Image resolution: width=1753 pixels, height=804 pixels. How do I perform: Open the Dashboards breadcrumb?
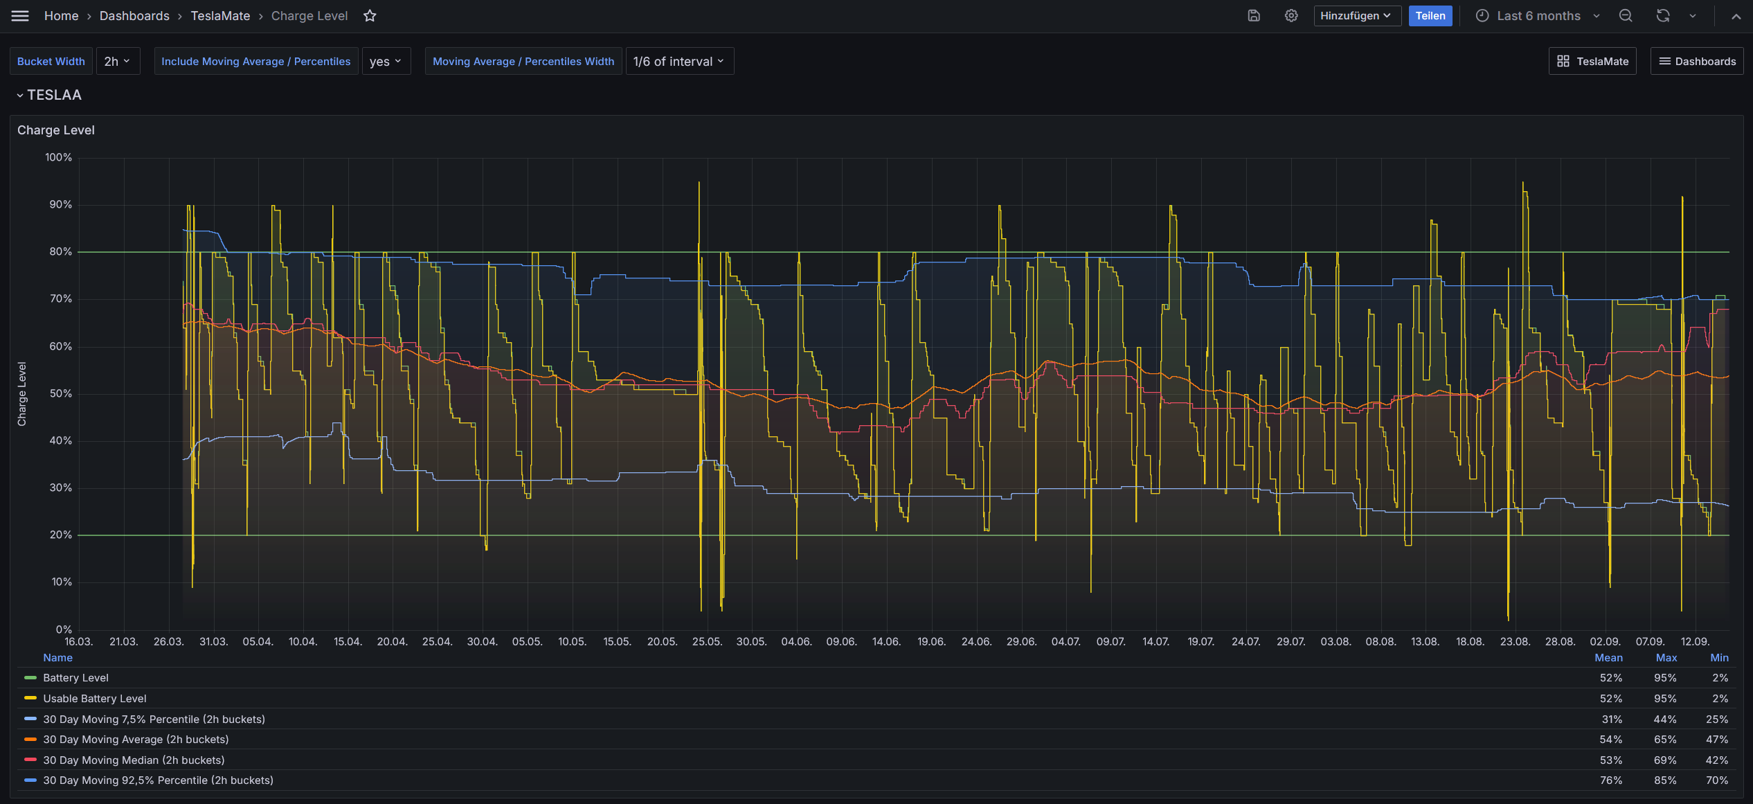coord(134,16)
